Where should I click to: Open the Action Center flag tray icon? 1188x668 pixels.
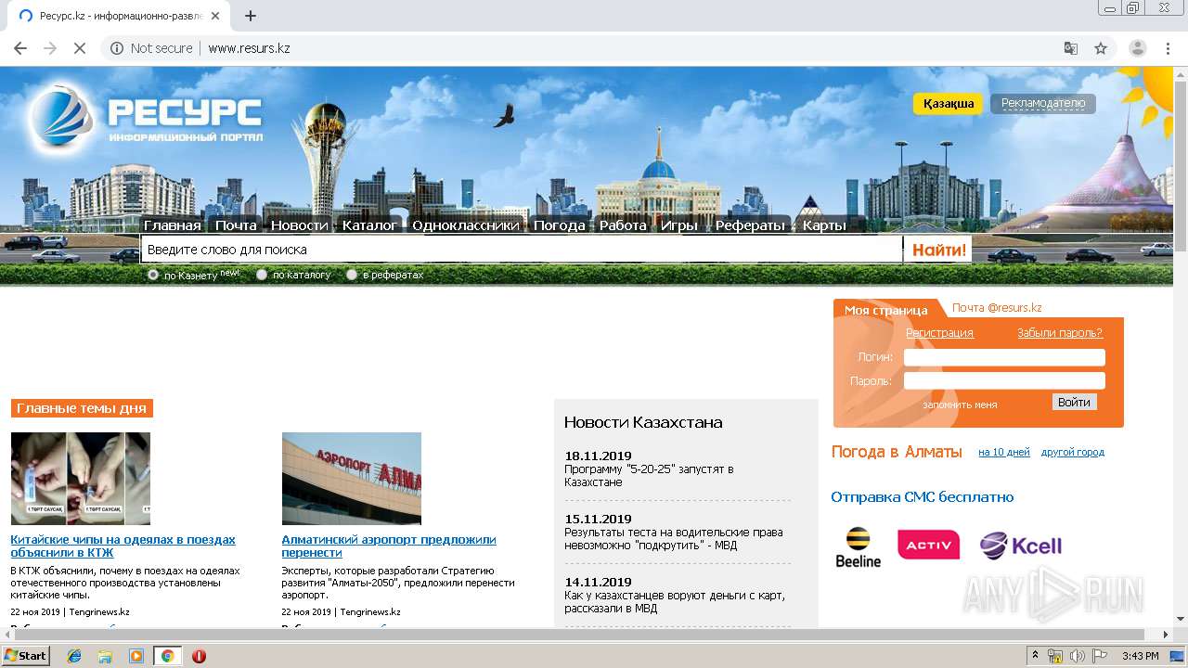[x=1099, y=656]
